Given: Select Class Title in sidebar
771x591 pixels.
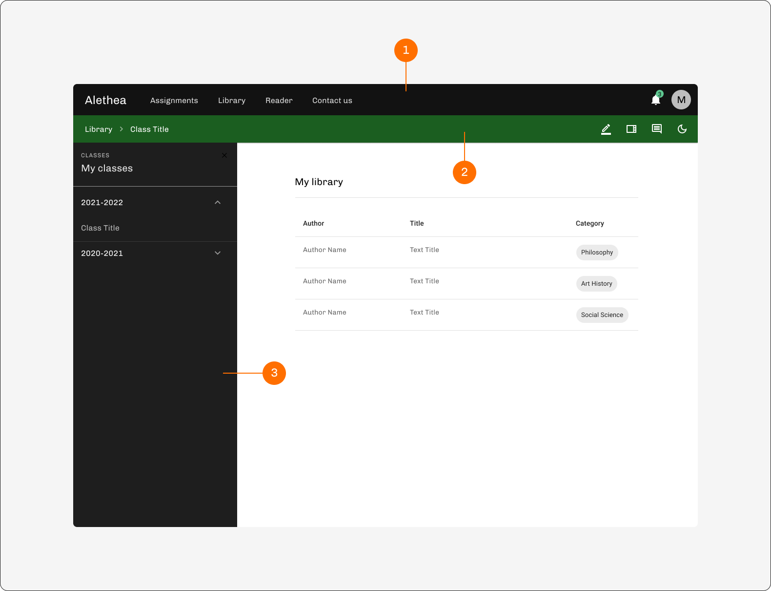Looking at the screenshot, I should click(100, 228).
